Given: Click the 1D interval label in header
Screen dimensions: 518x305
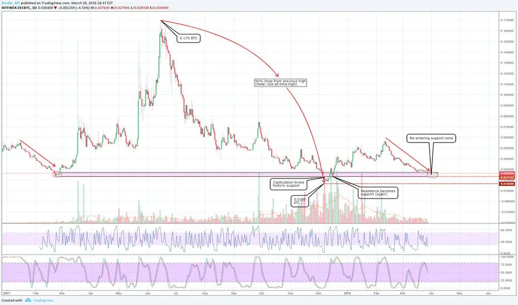Looking at the screenshot, I should coord(34,7).
